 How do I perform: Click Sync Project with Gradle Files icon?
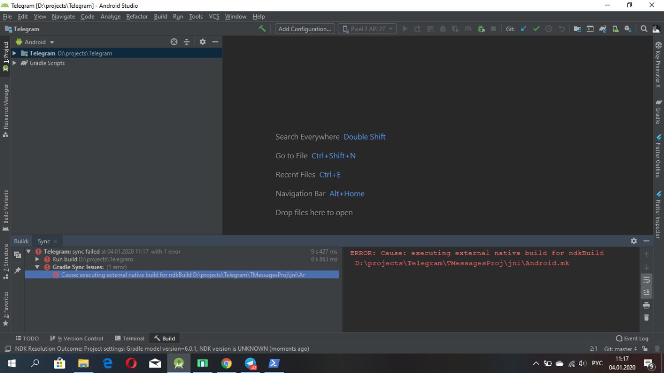click(x=602, y=29)
